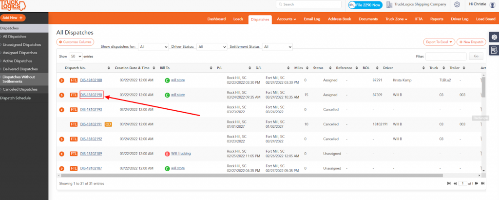Sort by Creation Date & Time arrows
The image size is (499, 200).
(154, 68)
